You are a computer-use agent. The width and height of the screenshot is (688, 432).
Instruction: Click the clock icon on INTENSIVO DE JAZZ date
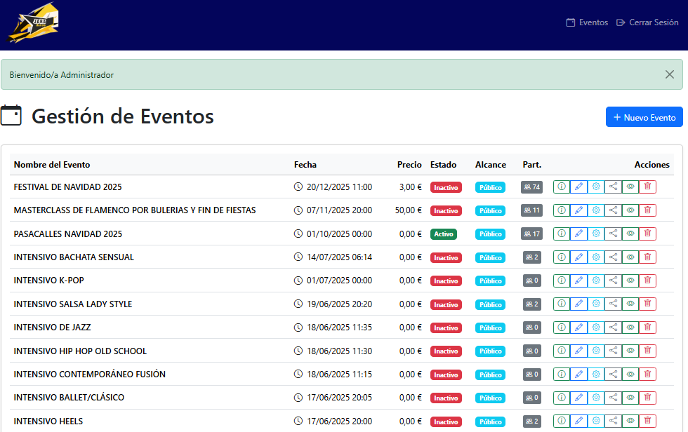[x=298, y=328]
